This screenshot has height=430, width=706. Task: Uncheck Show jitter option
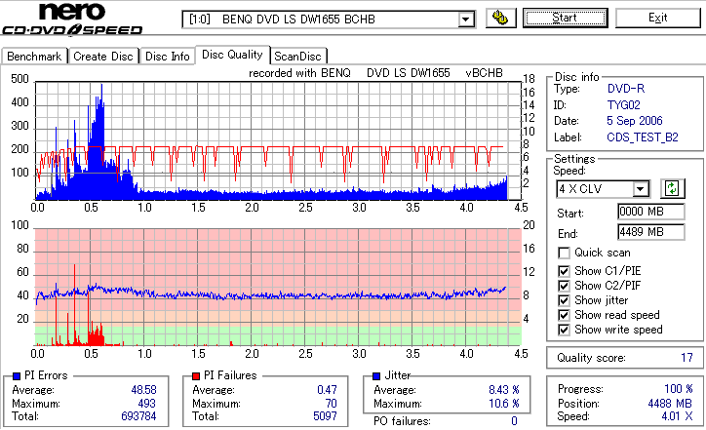tap(564, 300)
